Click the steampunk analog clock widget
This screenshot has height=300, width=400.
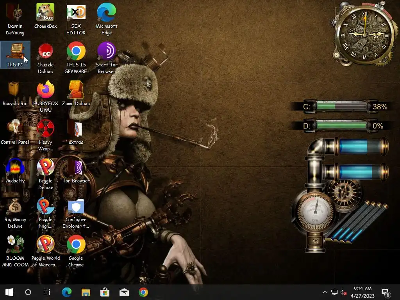[x=364, y=34]
